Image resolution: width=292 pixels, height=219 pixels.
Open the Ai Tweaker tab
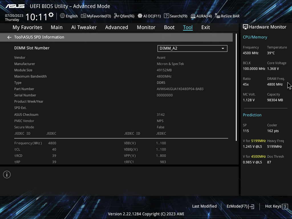[x=84, y=27]
